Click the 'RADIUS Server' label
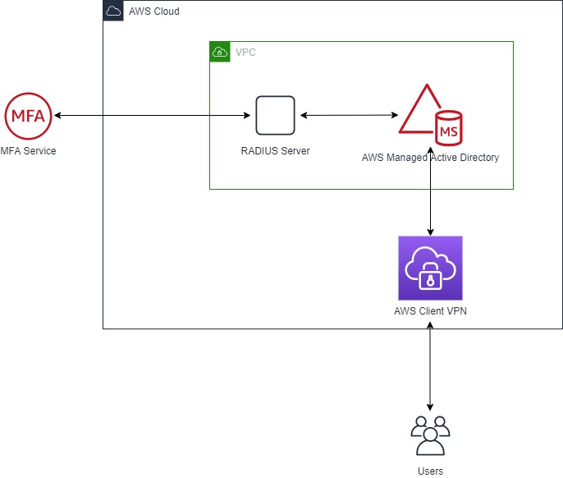 (x=276, y=151)
